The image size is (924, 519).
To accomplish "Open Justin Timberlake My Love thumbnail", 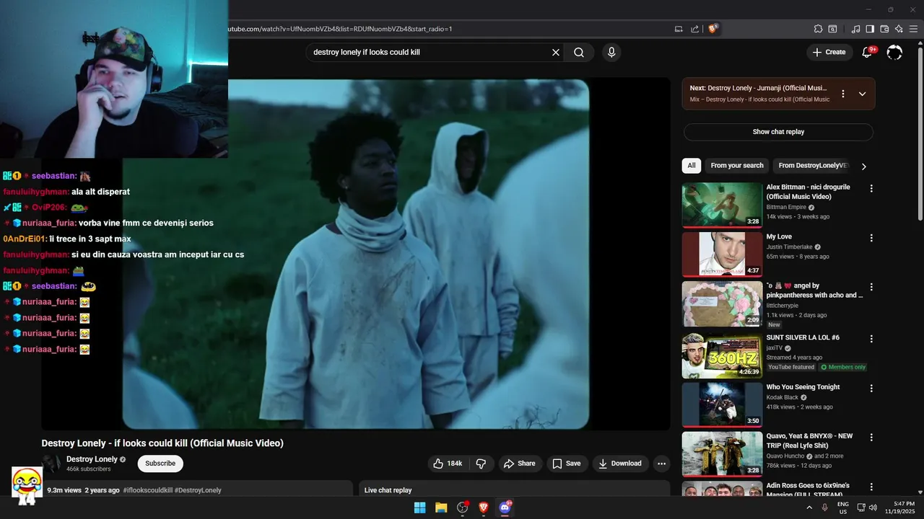I will [x=722, y=254].
